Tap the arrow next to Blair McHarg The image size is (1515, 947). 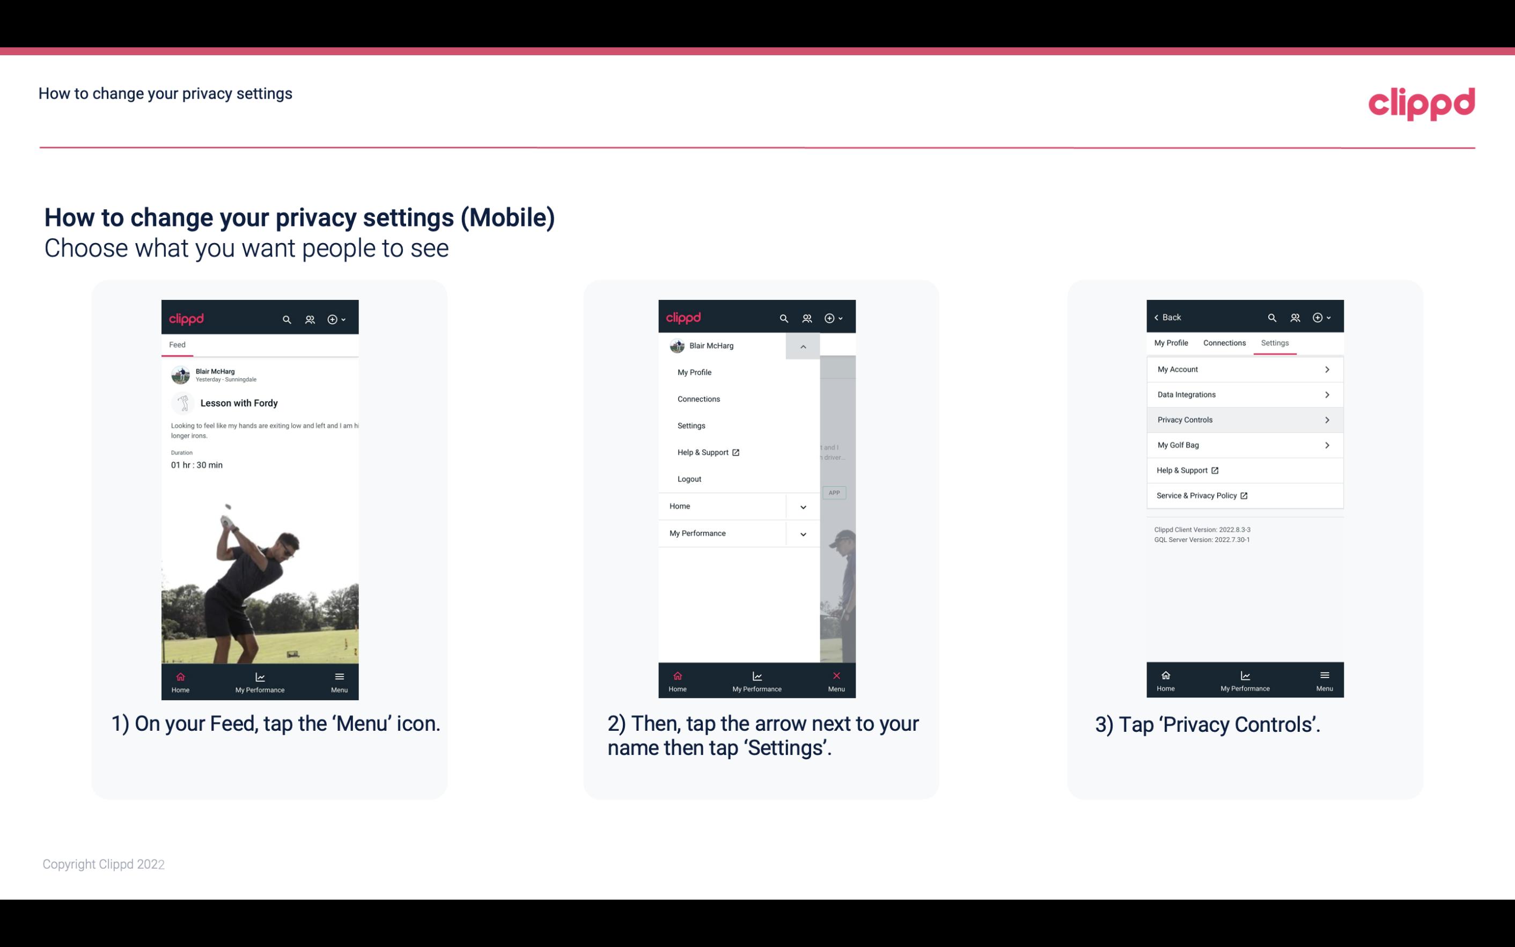pyautogui.click(x=803, y=346)
